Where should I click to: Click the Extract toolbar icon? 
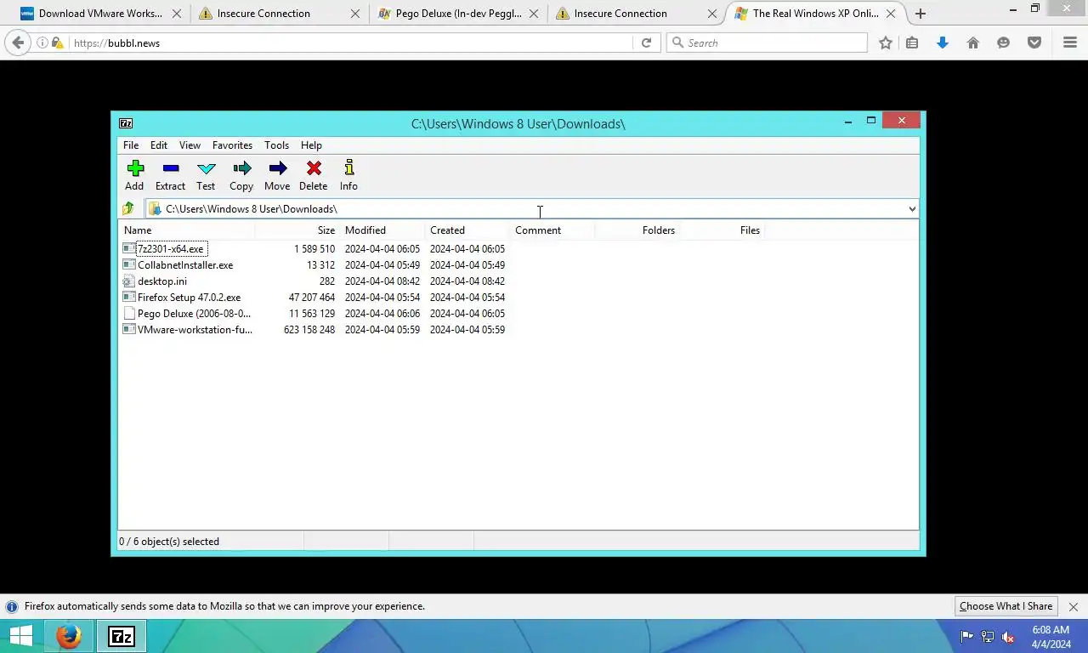coord(170,168)
